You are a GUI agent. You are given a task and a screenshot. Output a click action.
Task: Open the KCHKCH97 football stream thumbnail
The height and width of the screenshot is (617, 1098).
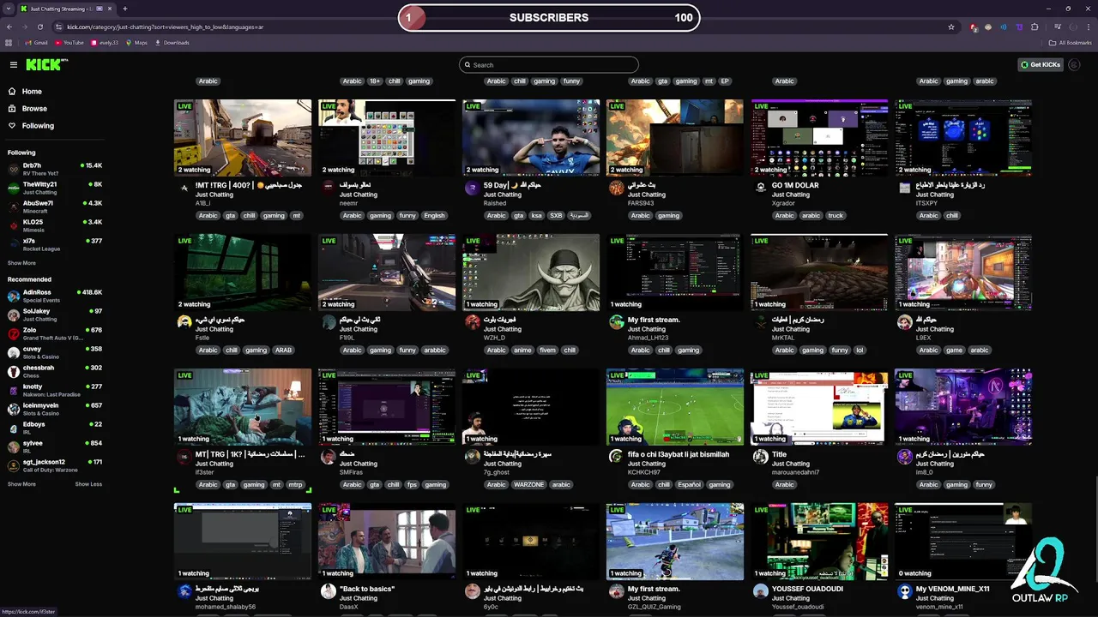pyautogui.click(x=675, y=407)
